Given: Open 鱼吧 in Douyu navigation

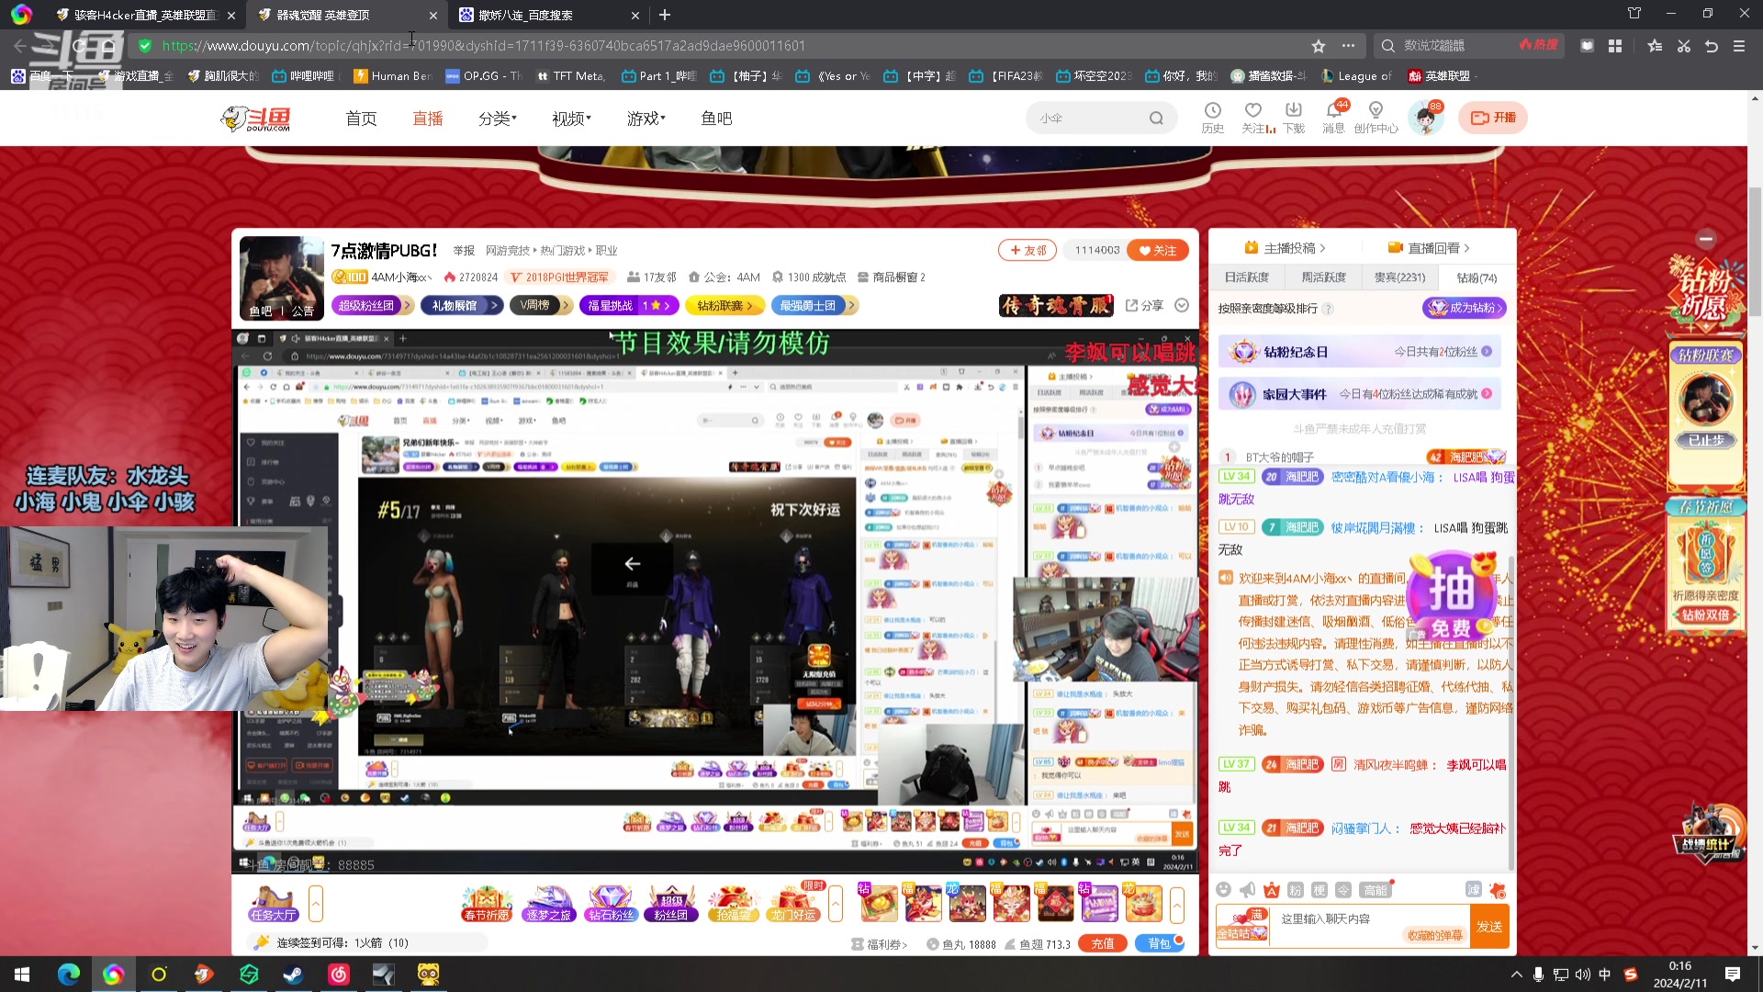Looking at the screenshot, I should (716, 118).
